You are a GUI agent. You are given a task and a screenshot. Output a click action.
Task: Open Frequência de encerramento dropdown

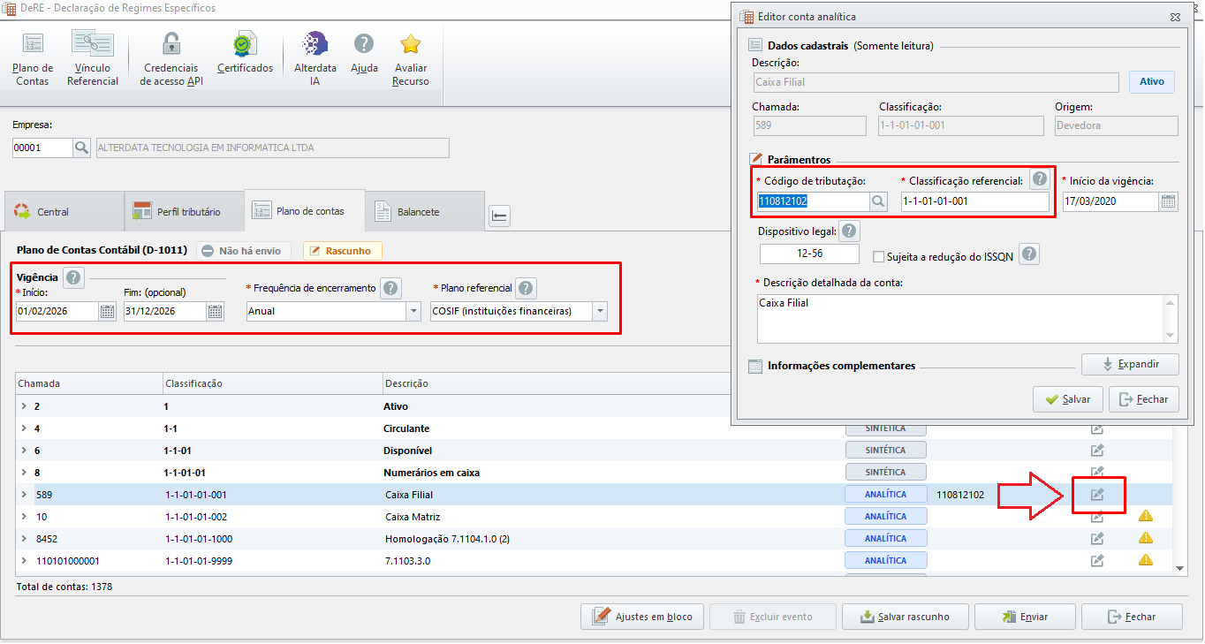coord(413,311)
